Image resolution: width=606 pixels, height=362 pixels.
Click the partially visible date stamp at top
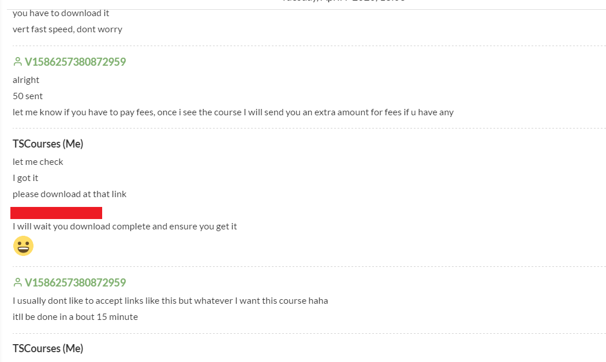343,2
